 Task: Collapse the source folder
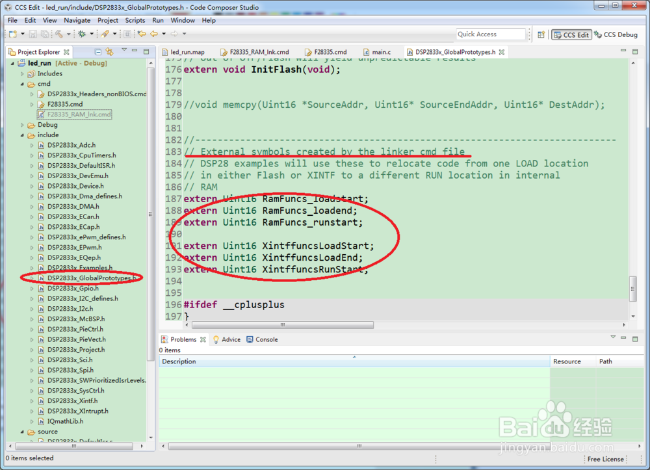tap(22, 432)
